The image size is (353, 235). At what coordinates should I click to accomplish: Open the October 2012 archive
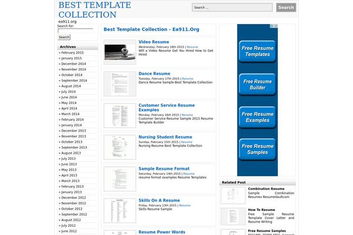tap(72, 209)
